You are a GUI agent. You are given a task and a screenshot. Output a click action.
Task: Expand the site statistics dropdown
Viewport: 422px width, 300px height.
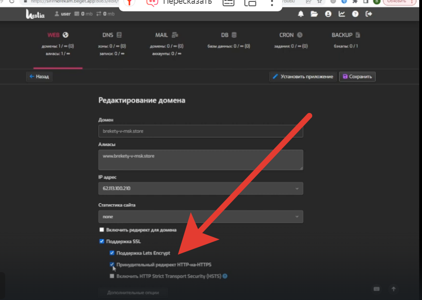tap(201, 216)
